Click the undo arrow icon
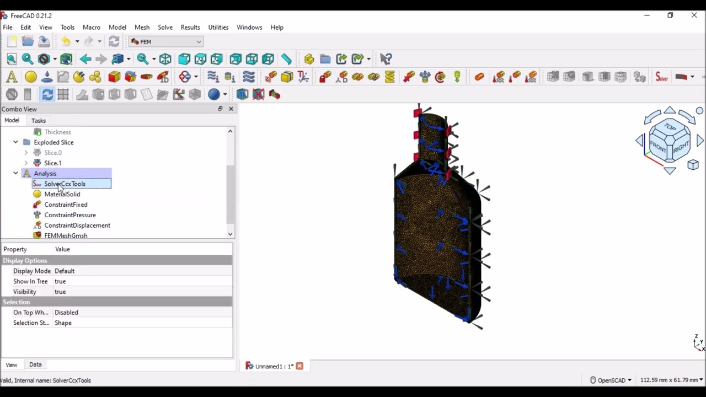The height and width of the screenshot is (397, 706). (x=66, y=41)
